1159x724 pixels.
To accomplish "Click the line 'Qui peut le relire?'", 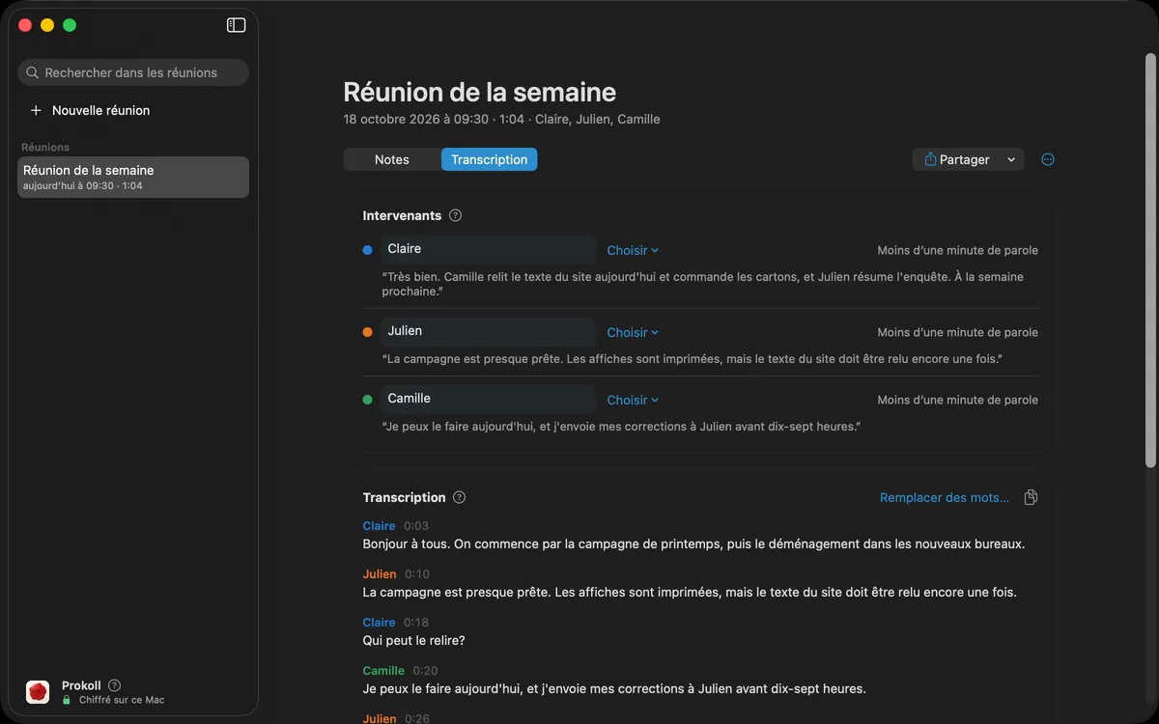I will 414,640.
